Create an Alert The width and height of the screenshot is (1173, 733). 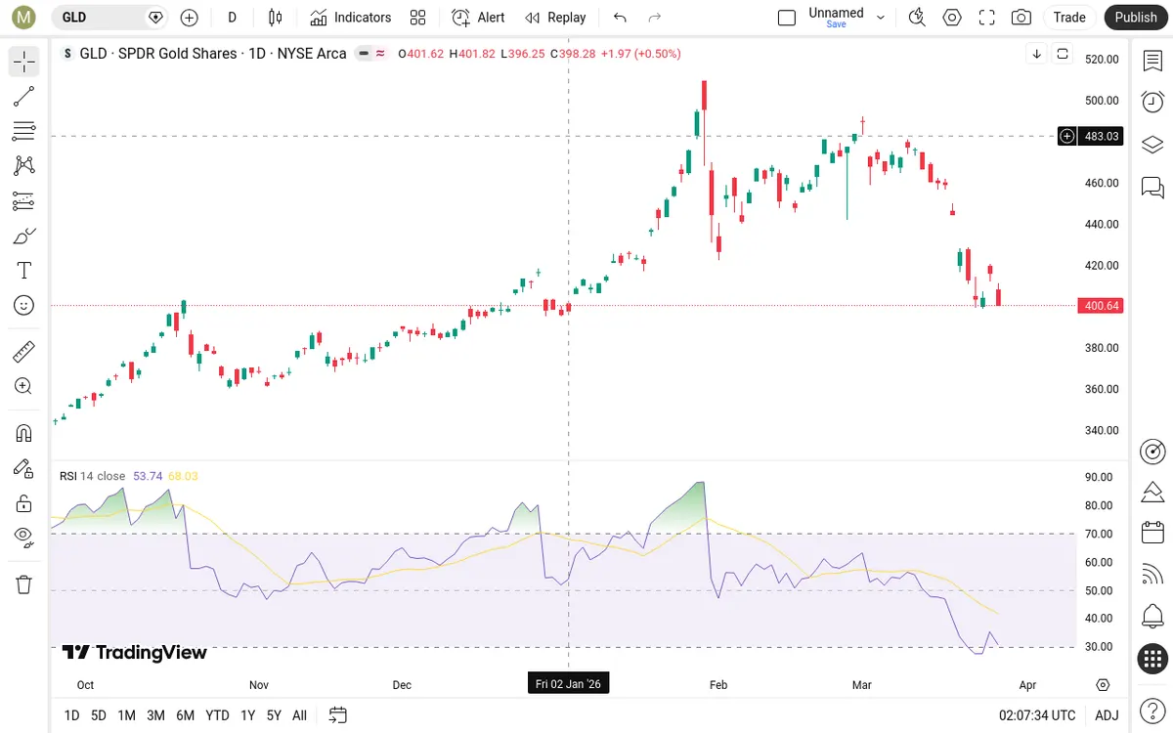coord(479,18)
